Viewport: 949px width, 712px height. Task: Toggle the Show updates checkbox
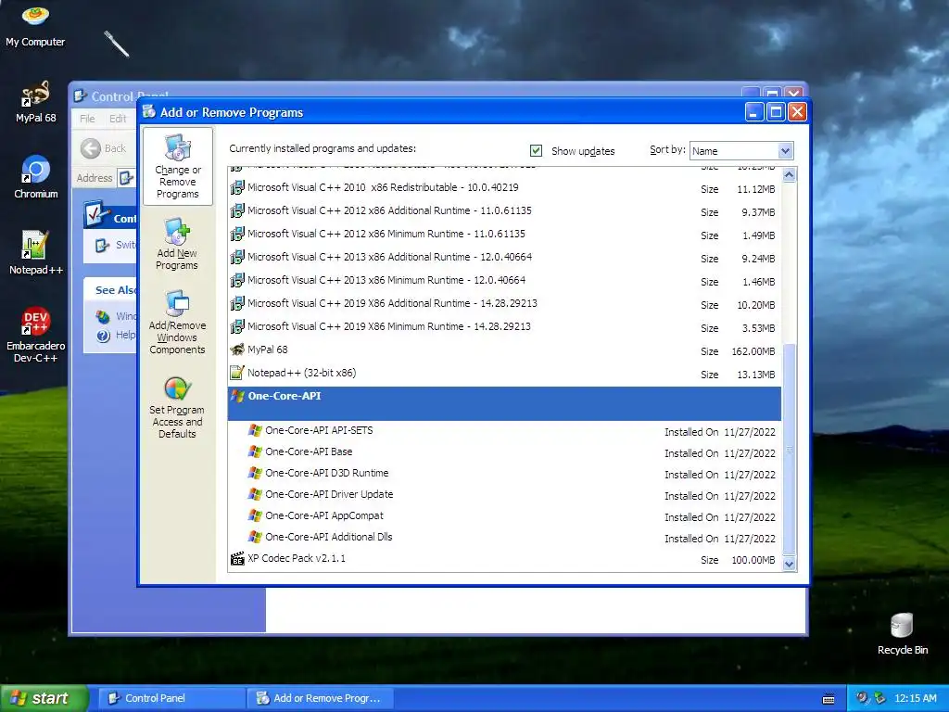pos(536,151)
